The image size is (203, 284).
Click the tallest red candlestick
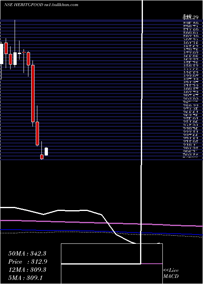click(33, 93)
